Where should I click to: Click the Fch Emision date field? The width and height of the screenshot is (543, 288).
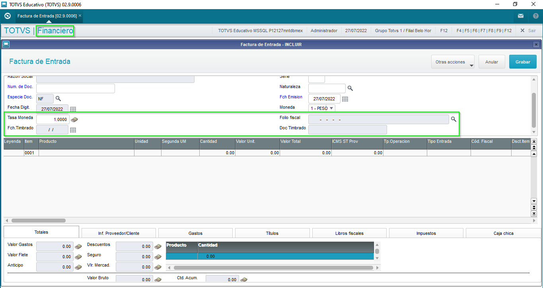(324, 99)
